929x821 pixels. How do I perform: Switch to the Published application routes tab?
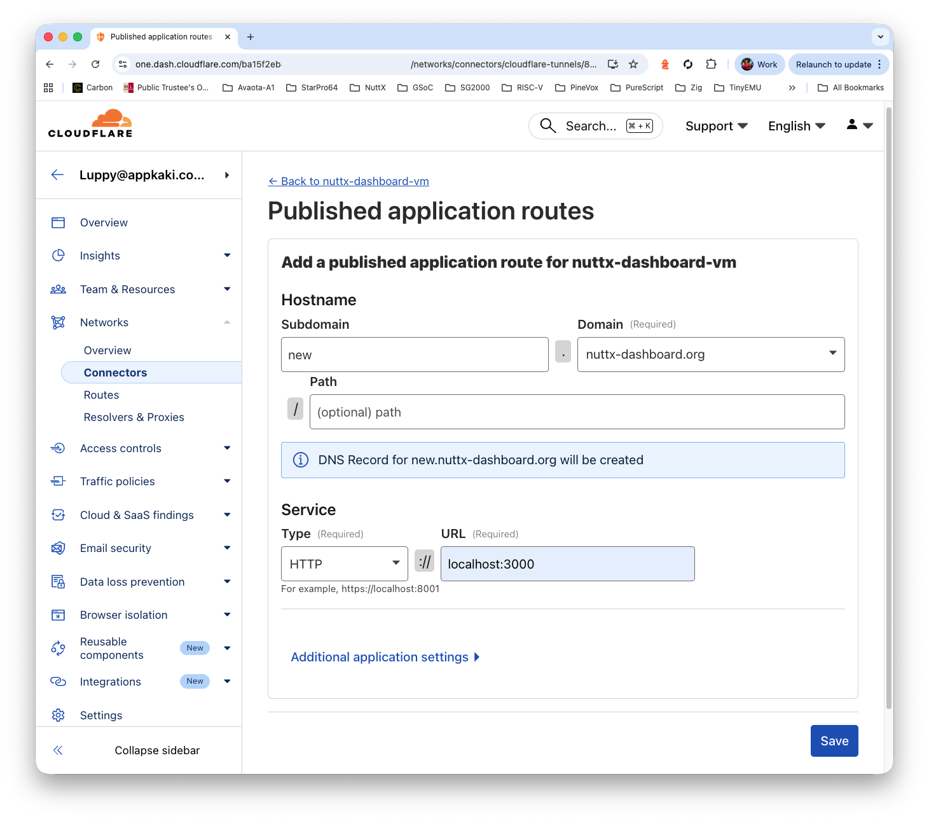(160, 36)
